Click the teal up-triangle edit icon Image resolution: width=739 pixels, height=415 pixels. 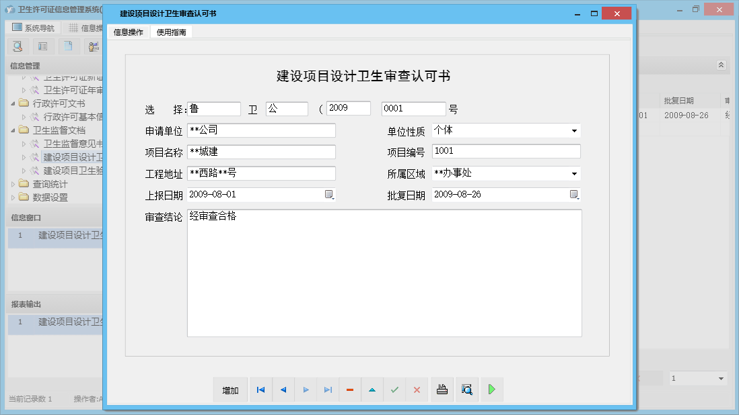pyautogui.click(x=372, y=390)
